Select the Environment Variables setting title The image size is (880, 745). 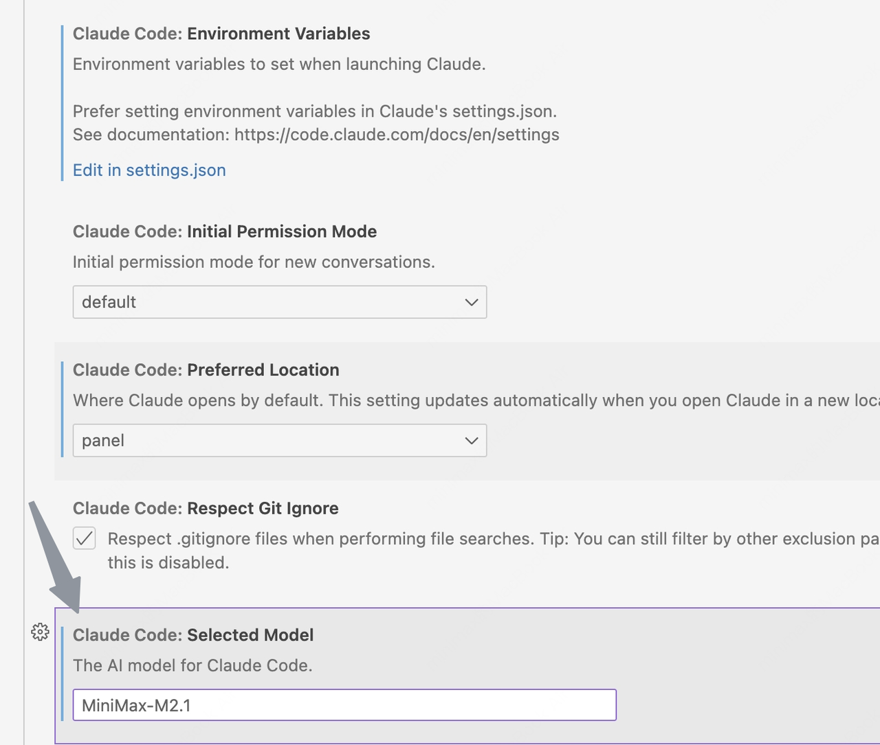click(221, 34)
